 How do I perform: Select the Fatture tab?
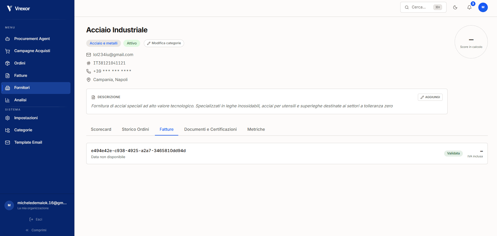[x=167, y=129]
